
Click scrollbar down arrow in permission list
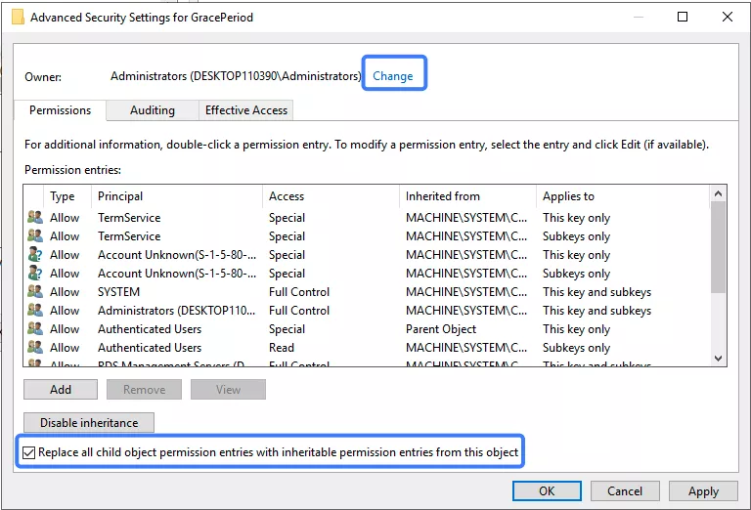pyautogui.click(x=719, y=359)
